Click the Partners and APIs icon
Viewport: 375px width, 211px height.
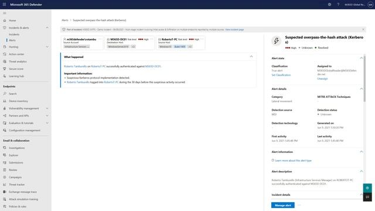[x=5, y=116]
